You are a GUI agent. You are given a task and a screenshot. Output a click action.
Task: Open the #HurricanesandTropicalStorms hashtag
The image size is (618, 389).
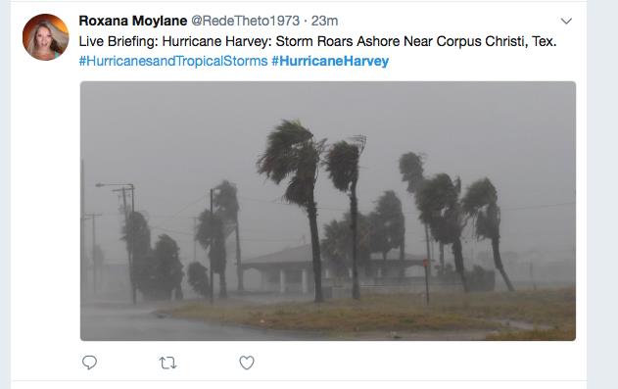click(173, 61)
